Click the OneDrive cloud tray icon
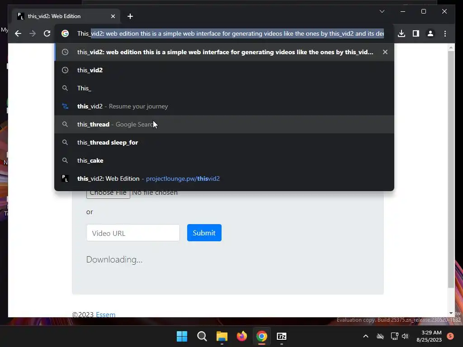The width and height of the screenshot is (463, 347). pyautogui.click(x=380, y=336)
